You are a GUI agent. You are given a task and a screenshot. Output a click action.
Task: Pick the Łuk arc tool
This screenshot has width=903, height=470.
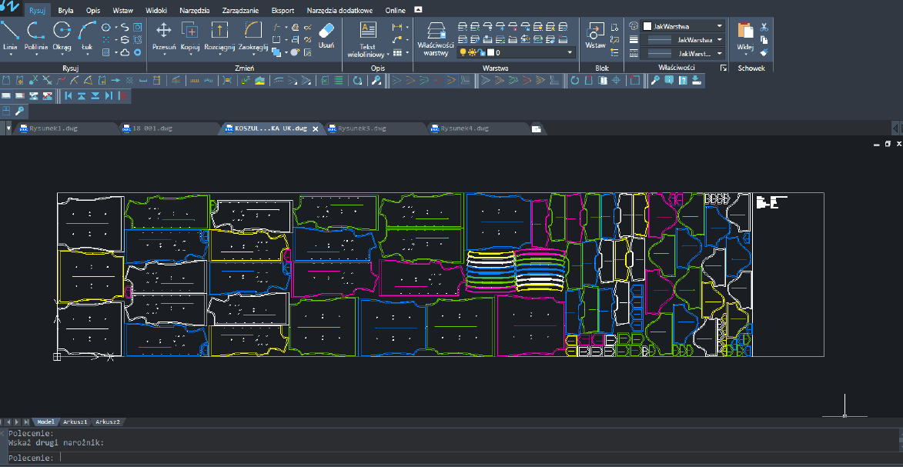pos(87,35)
